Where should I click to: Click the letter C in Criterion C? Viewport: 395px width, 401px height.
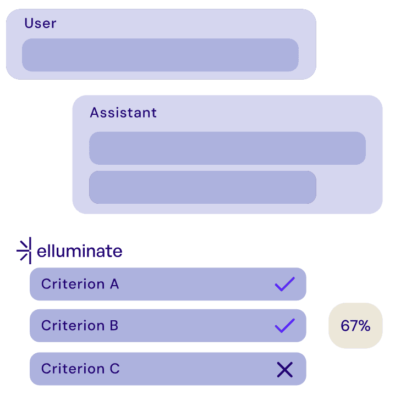point(115,369)
